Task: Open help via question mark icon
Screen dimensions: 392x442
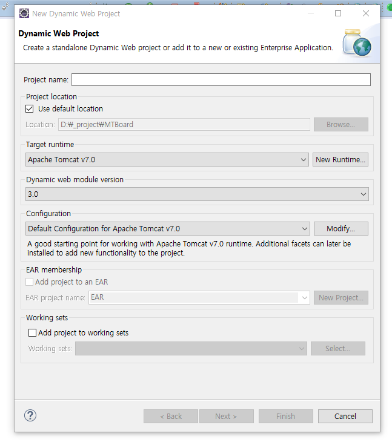Action: point(30,415)
